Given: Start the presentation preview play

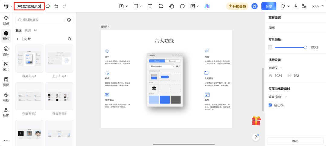Looking at the screenshot, I should (283, 6).
